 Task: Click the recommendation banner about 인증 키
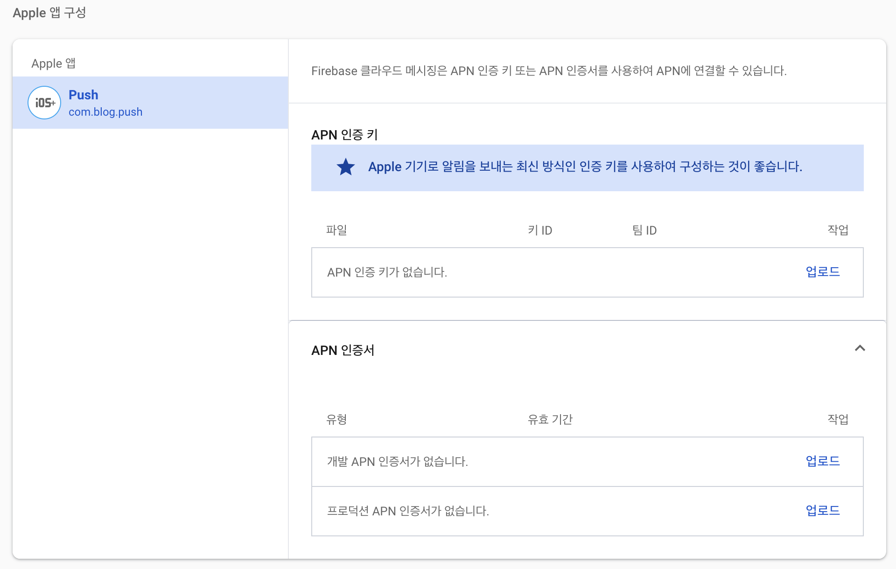pos(585,167)
